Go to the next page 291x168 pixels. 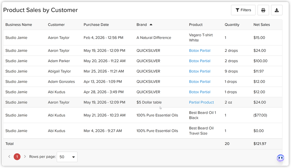click(x=25, y=157)
